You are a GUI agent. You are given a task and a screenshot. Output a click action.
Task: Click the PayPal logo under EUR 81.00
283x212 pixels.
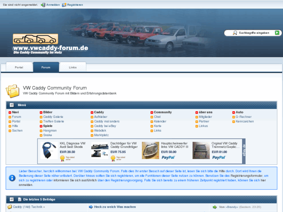point(219,158)
